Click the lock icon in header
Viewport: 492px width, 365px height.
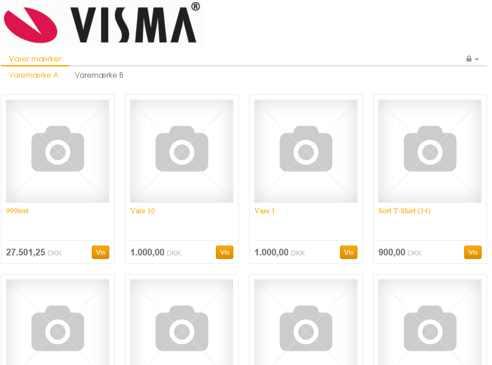469,58
